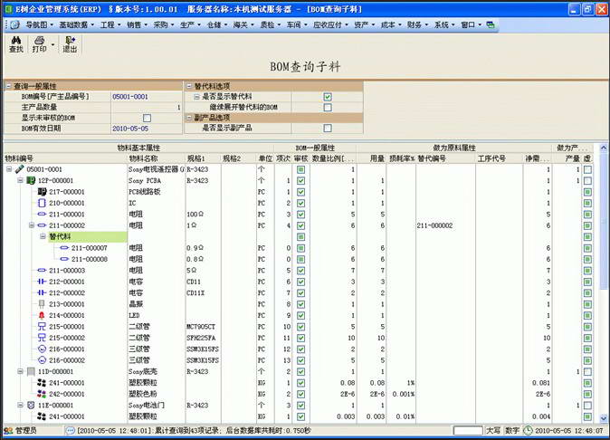Enable 继续展开替代料的BOM checkbox
Screen dimensions: 610x440
(x=328, y=108)
